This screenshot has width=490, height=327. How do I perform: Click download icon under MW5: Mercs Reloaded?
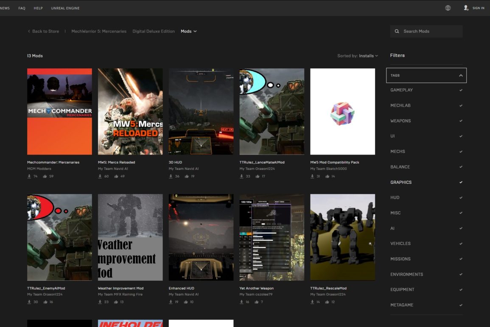coord(100,176)
